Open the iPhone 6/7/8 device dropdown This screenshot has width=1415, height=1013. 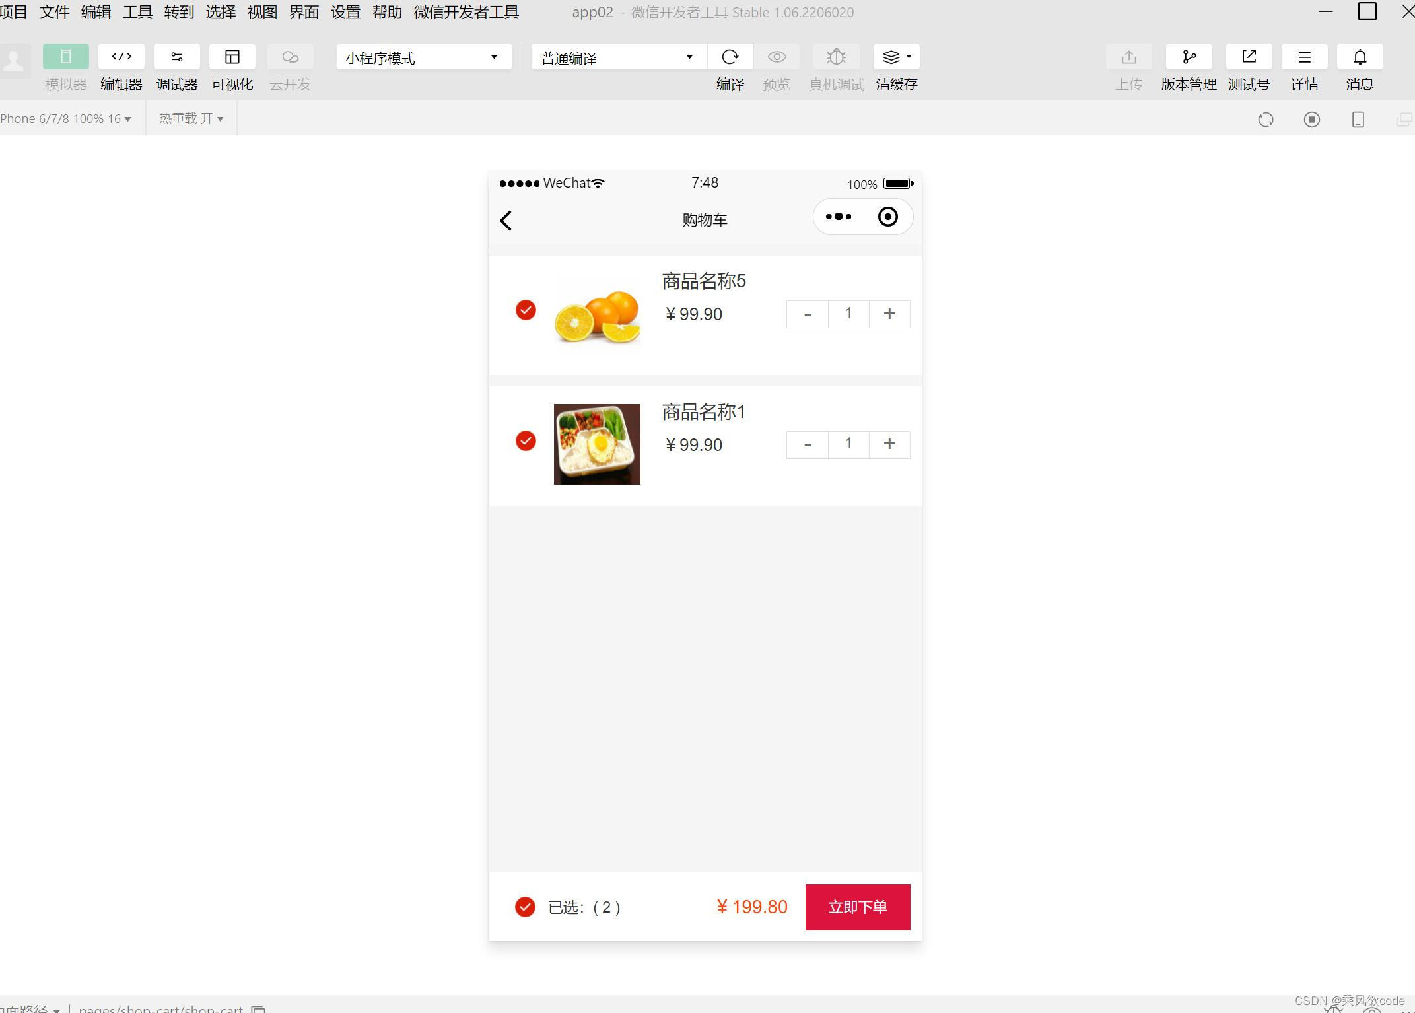[x=66, y=118]
